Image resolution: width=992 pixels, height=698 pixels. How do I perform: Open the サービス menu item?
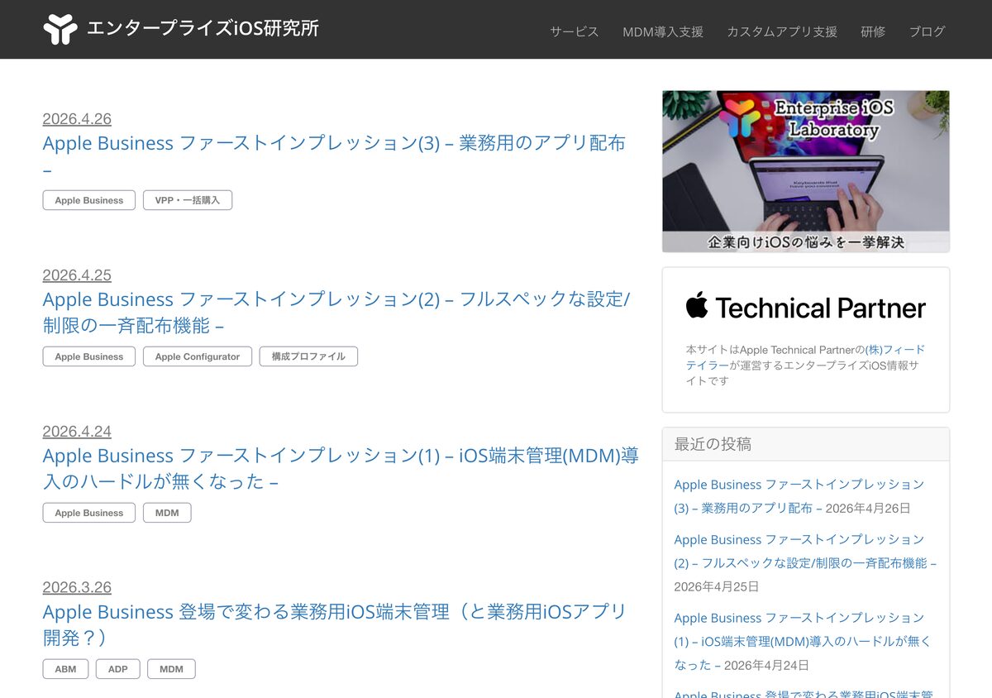(x=574, y=31)
